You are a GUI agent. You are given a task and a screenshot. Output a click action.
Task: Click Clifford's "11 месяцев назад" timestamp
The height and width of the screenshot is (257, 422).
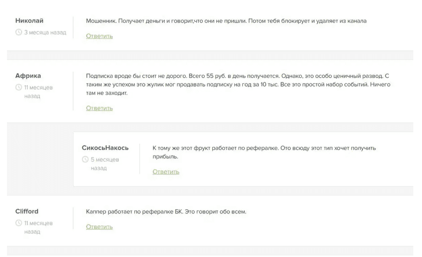click(38, 227)
